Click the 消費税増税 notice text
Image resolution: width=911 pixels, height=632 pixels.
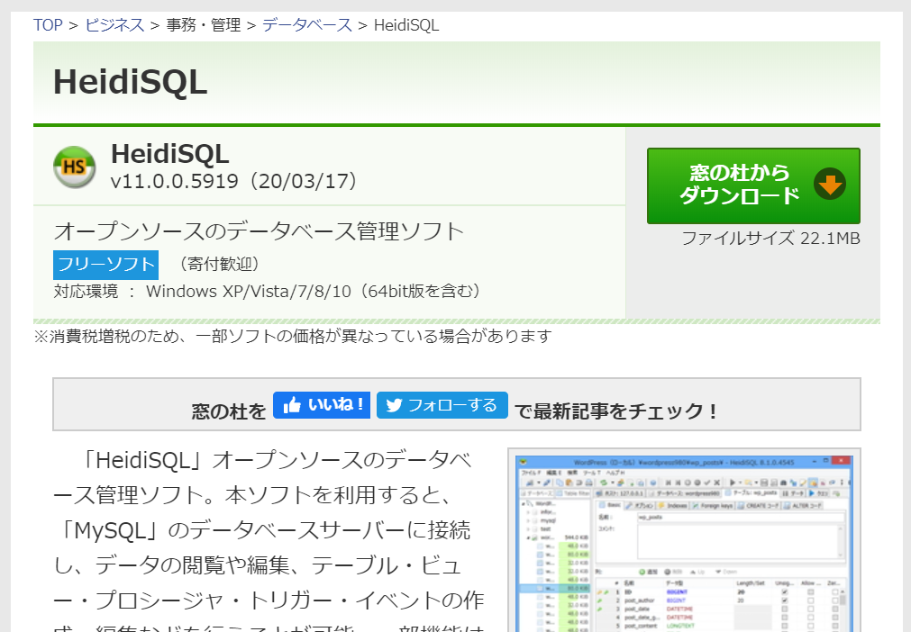tap(292, 336)
